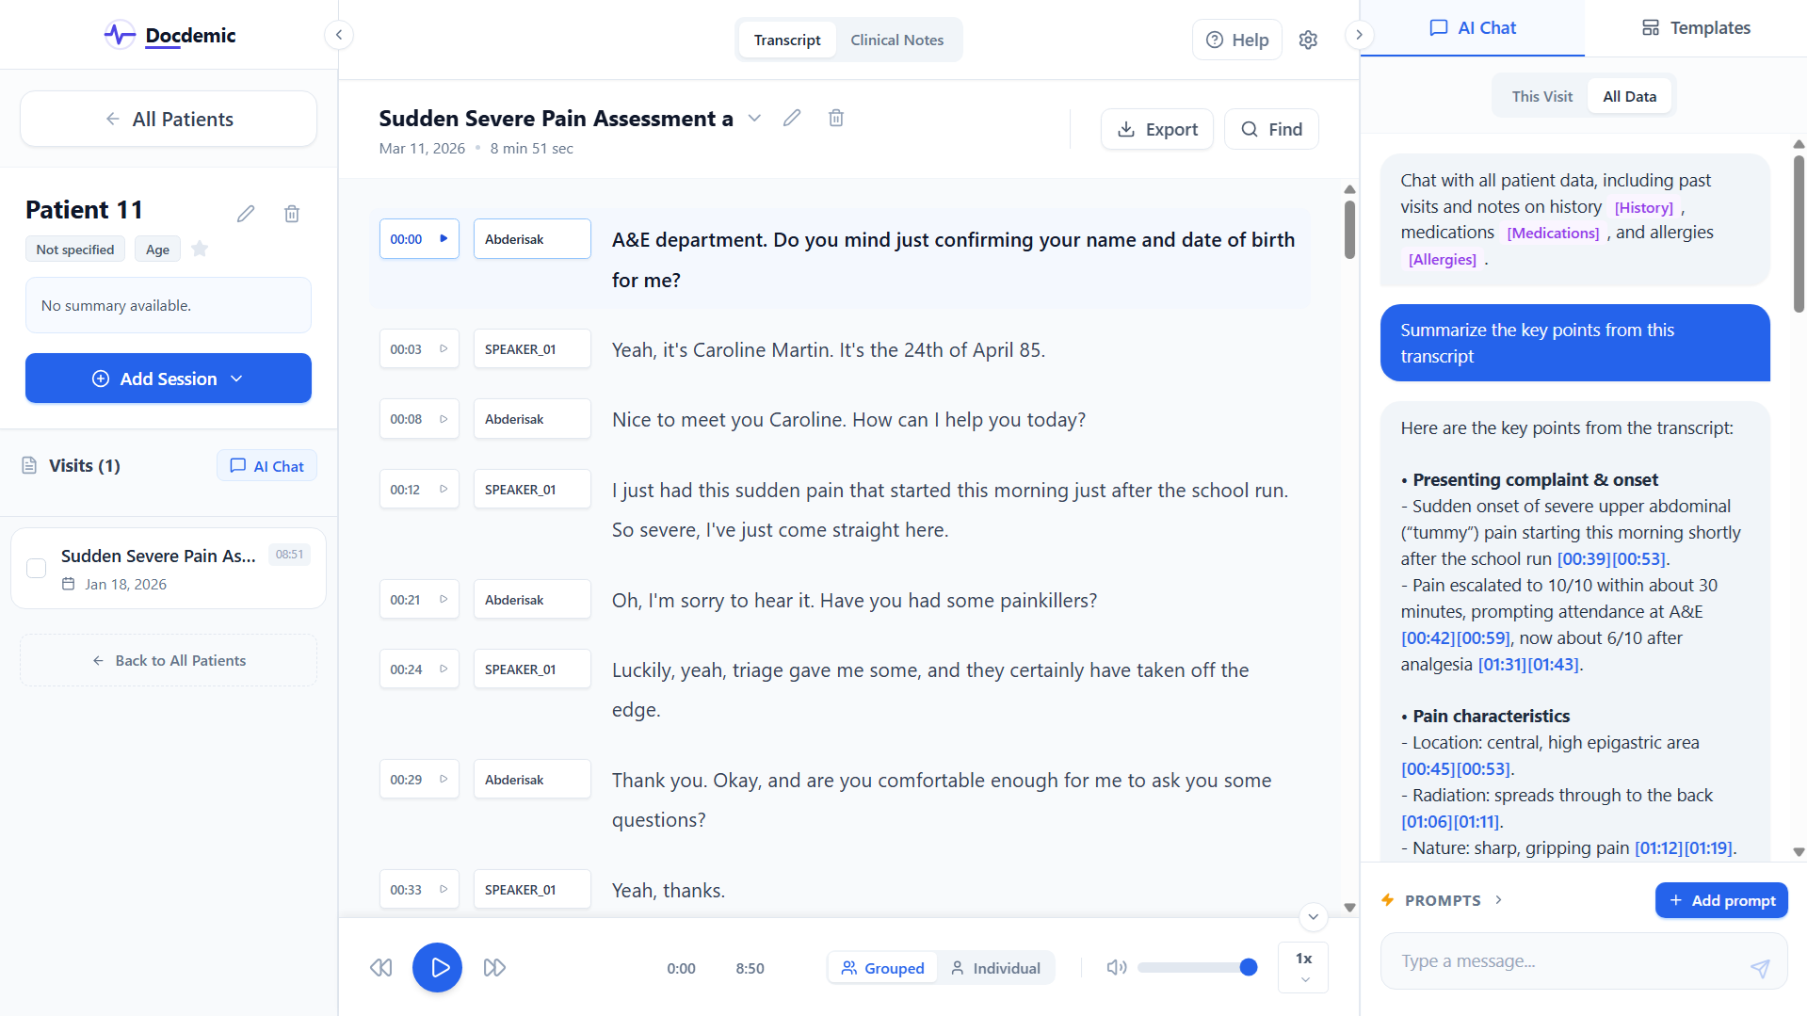Play segment at 00:12
Viewport: 1807px width, 1016px height.
coord(419,490)
